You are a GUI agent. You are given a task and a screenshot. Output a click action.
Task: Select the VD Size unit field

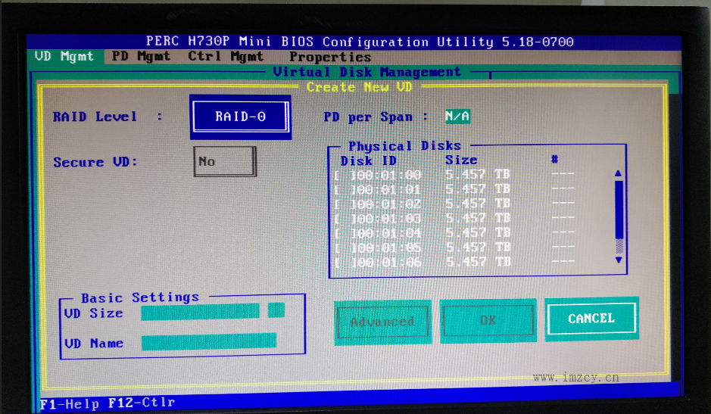click(276, 310)
